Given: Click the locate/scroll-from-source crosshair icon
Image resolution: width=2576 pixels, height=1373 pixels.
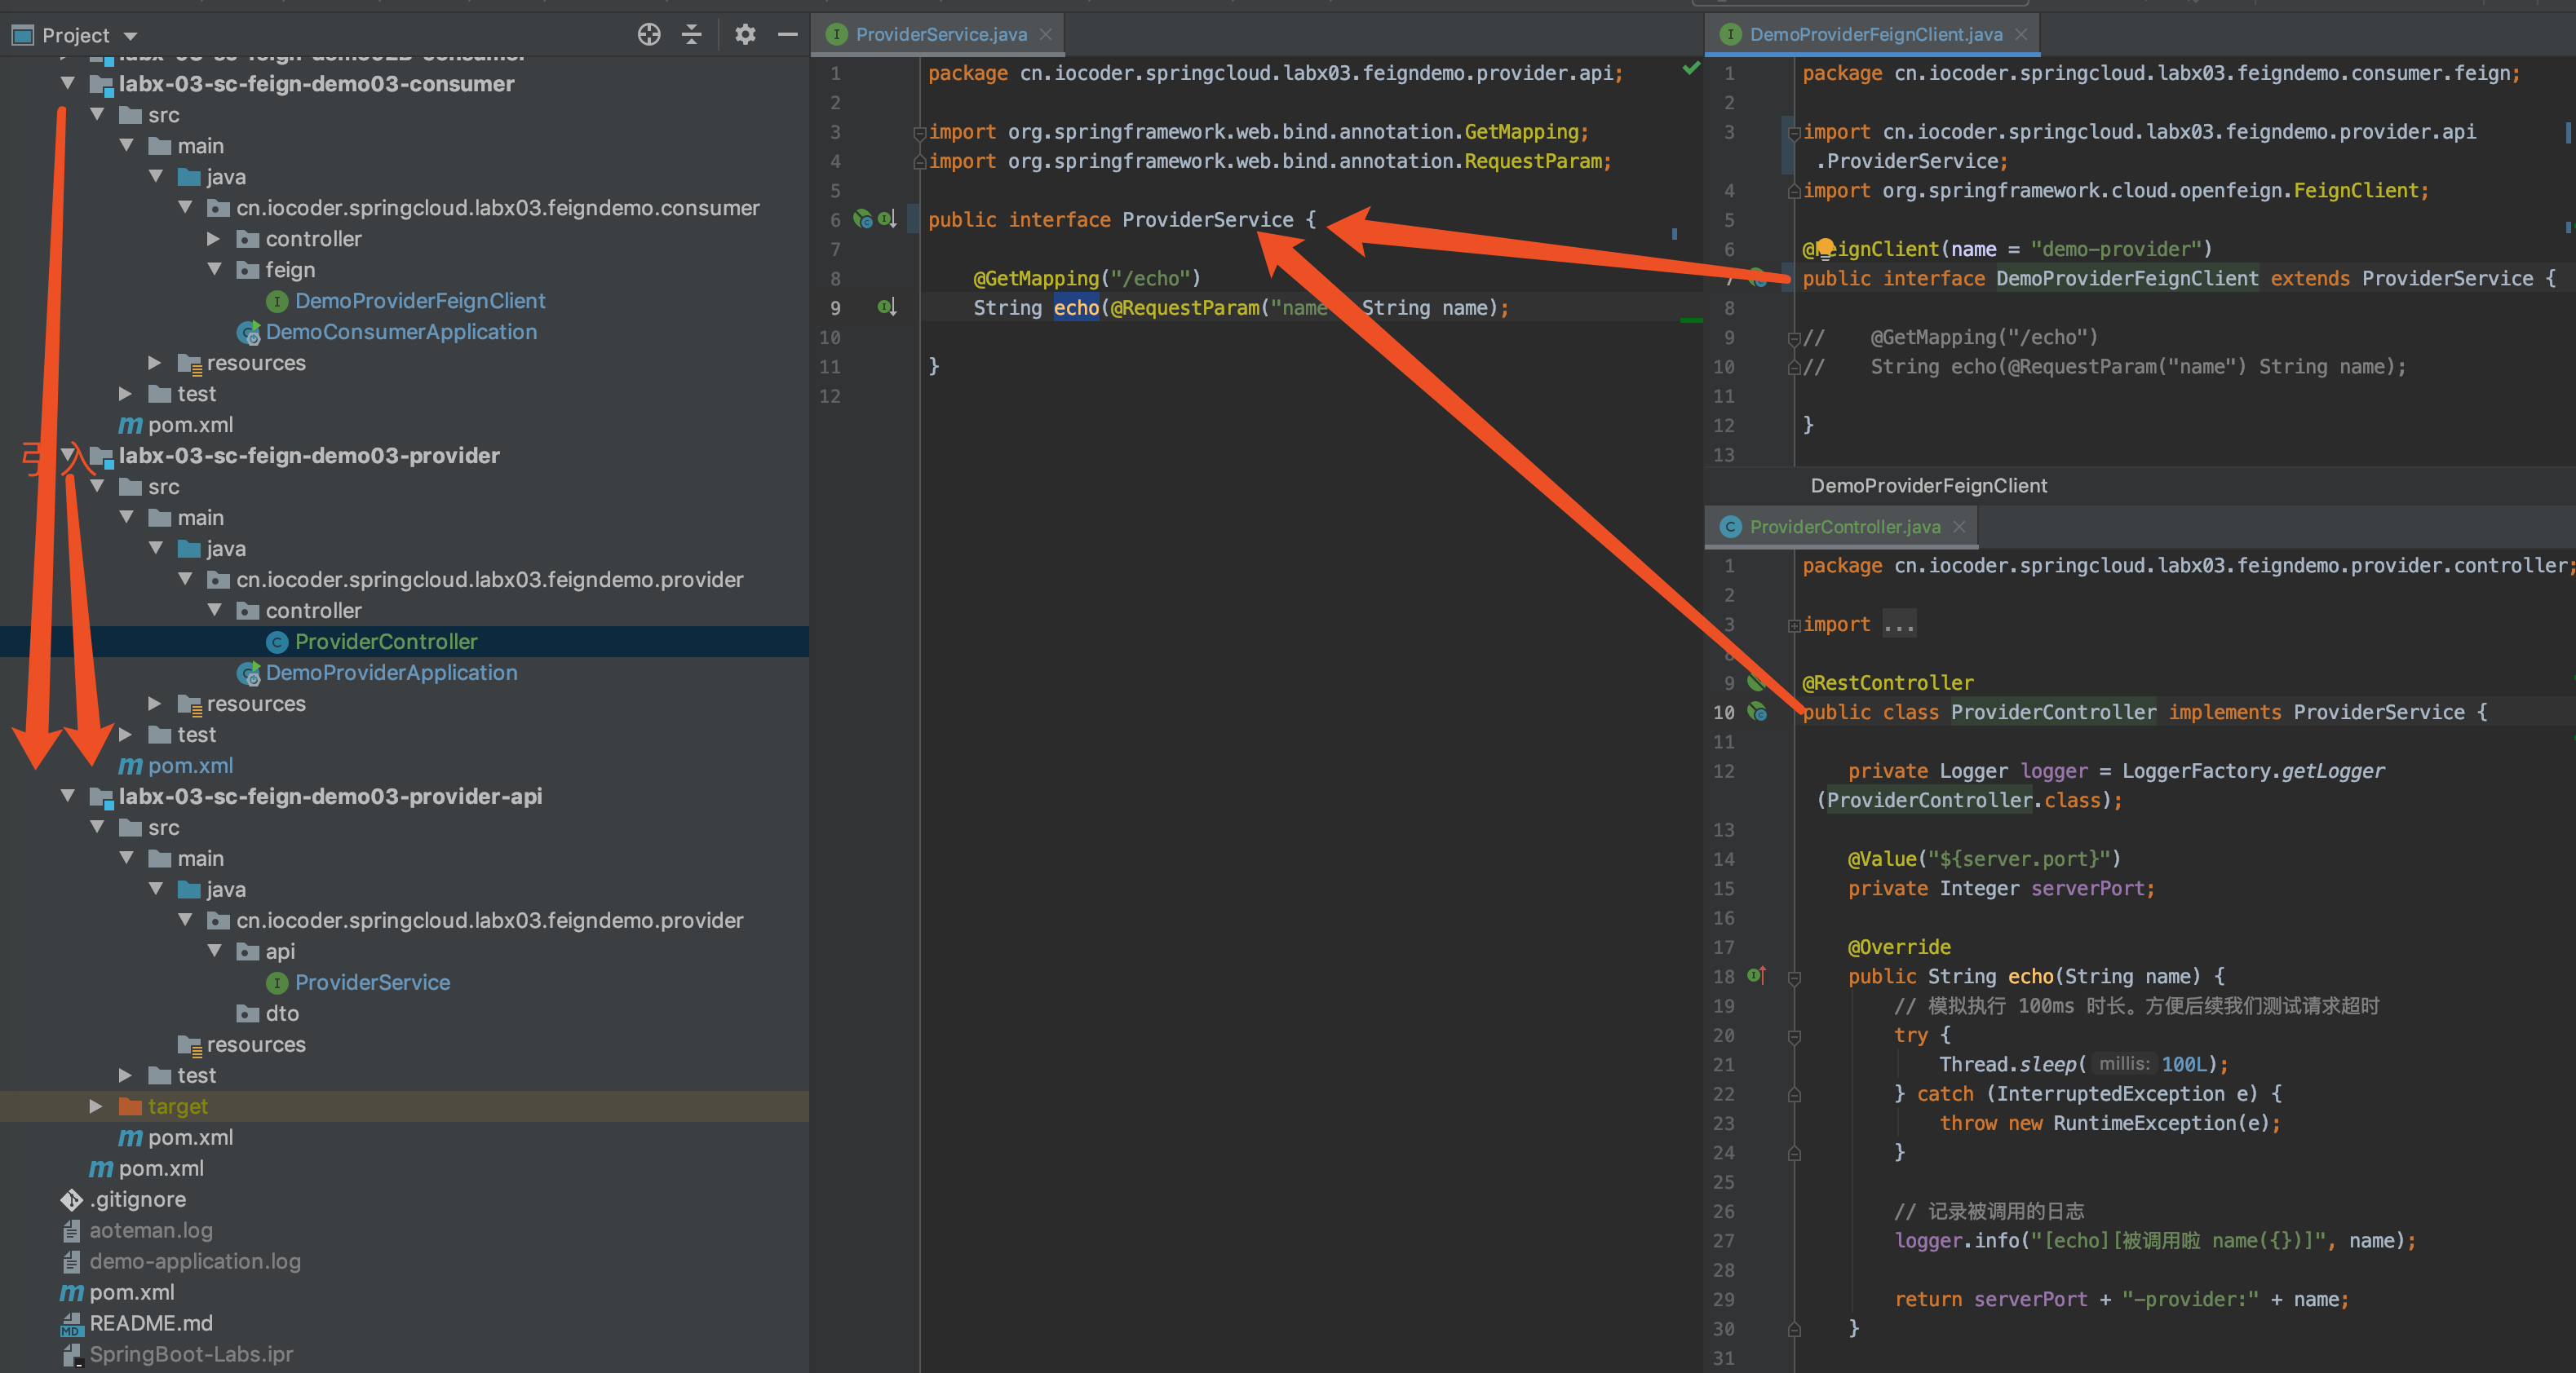Looking at the screenshot, I should (649, 35).
